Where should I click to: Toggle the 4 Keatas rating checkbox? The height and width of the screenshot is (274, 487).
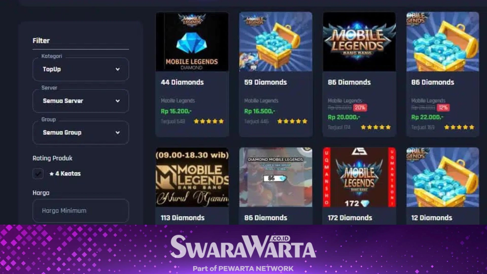[38, 174]
